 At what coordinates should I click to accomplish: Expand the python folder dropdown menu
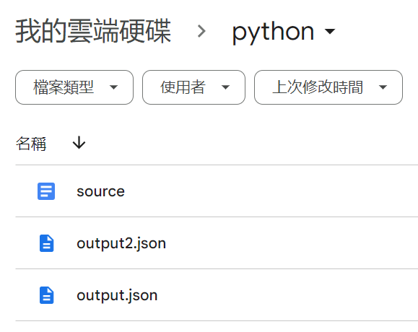pos(330,31)
